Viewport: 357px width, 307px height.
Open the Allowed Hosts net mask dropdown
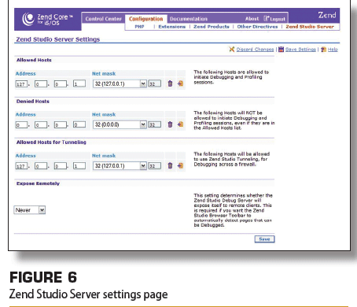tap(143, 83)
